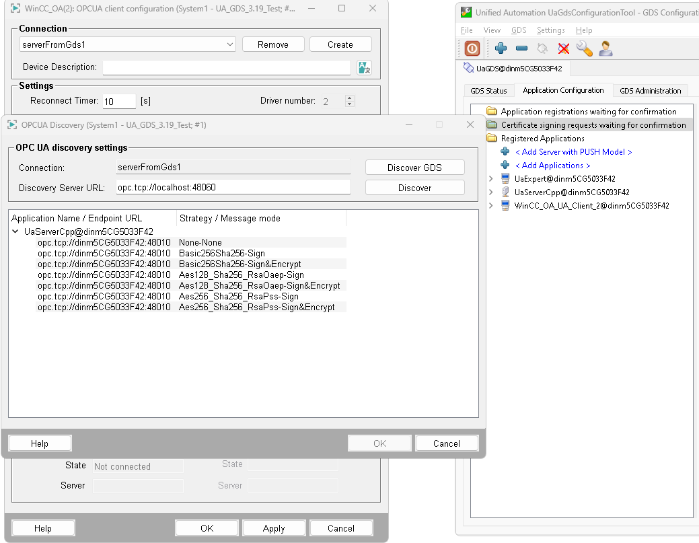Click plus icon beside Add Server with PUSH Model
The height and width of the screenshot is (543, 699).
point(505,152)
